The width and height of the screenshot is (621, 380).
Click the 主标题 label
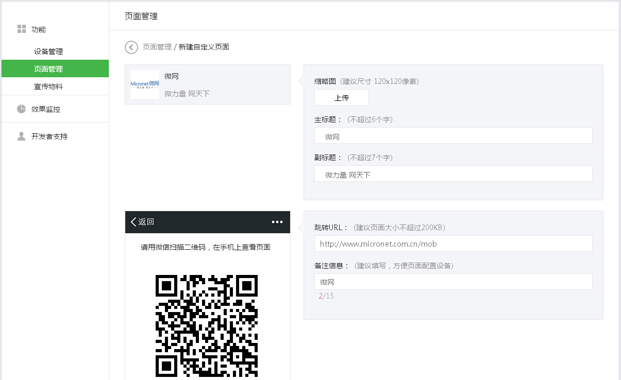point(328,119)
